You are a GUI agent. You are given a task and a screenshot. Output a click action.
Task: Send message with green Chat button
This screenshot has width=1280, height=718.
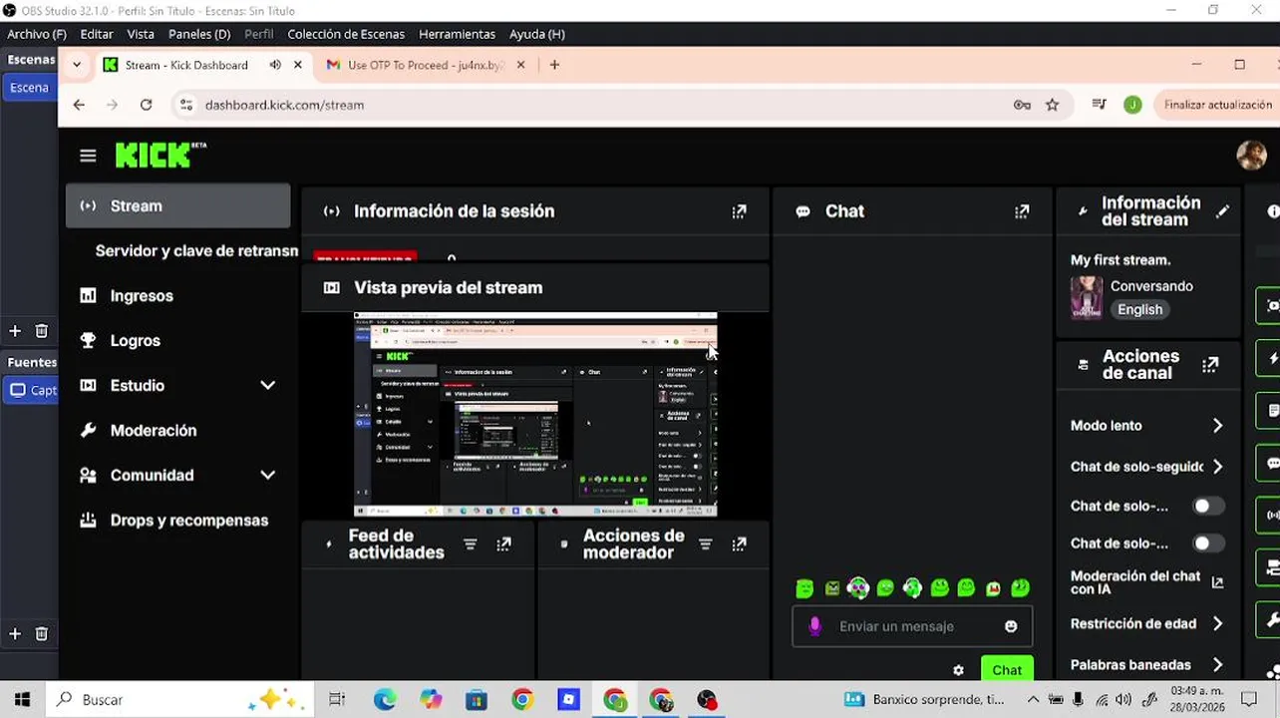(x=1006, y=670)
